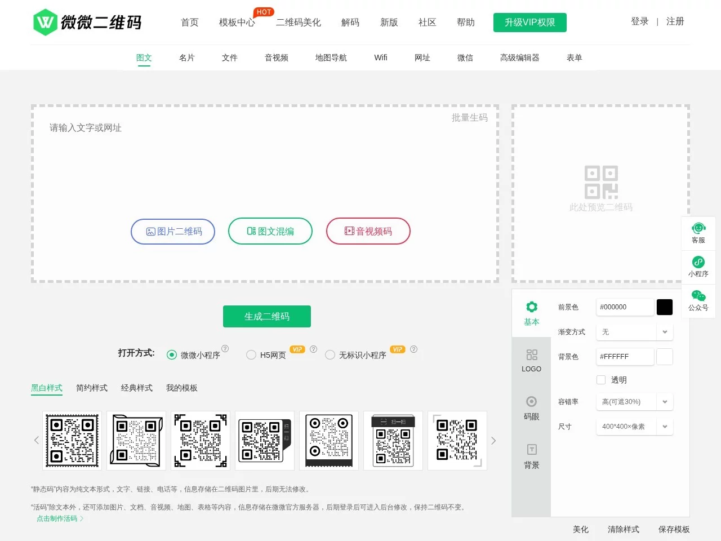Click the 生成二维码 generate button

click(266, 316)
